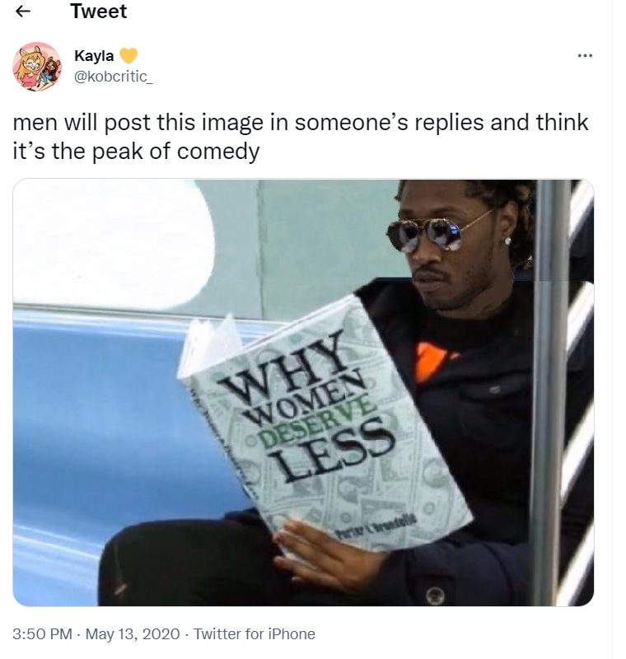Viewport: 626px width, 659px height.
Task: Click the word 'comedy' in the tweet
Action: tap(218, 152)
